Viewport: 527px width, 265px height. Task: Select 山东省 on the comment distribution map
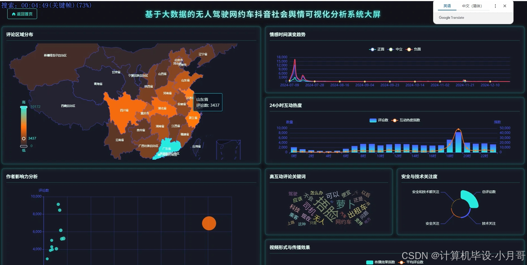186,80
